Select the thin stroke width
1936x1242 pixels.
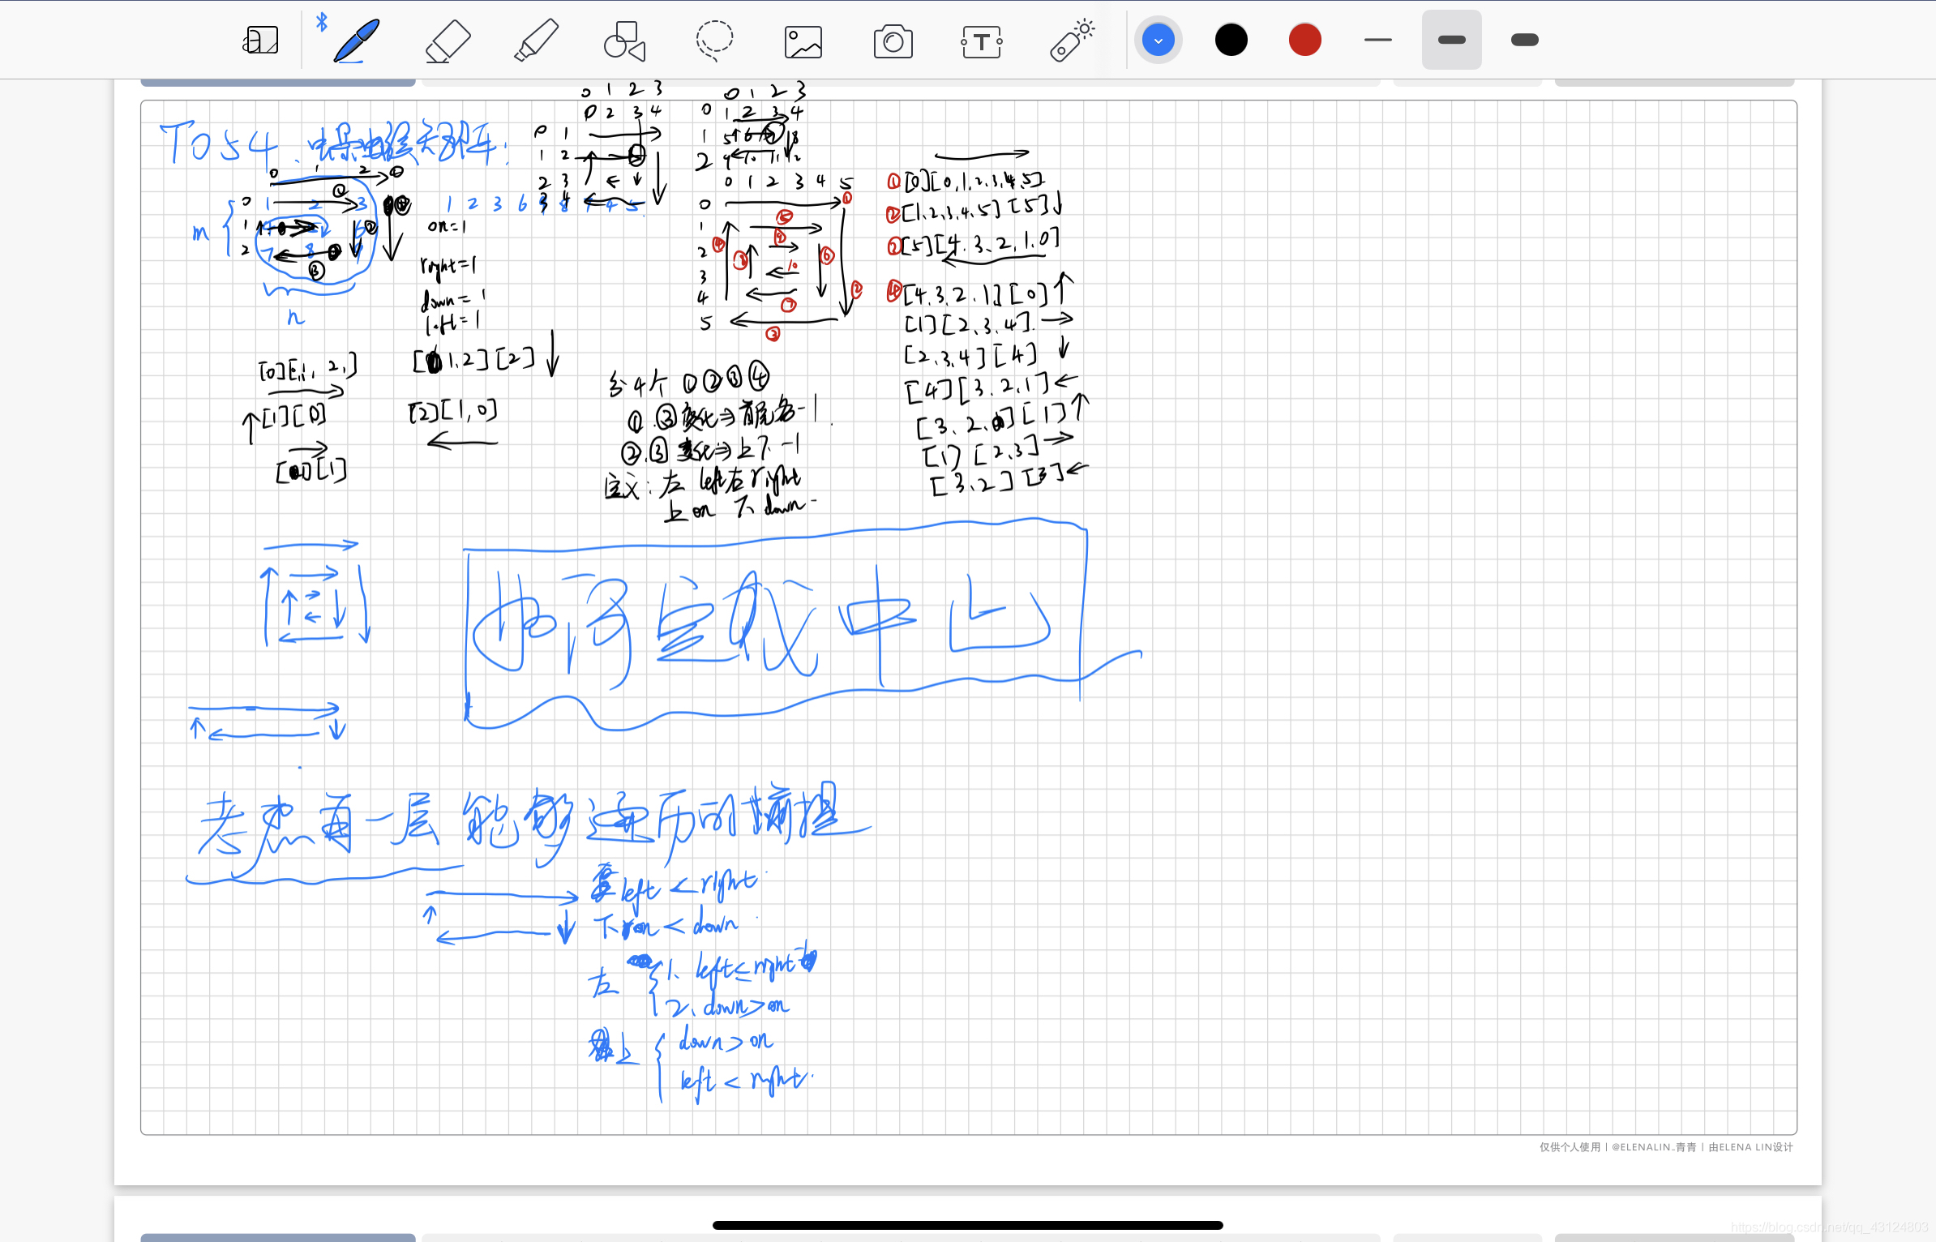click(1378, 40)
